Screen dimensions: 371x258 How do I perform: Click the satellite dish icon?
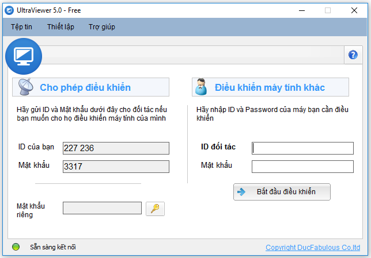point(26,87)
